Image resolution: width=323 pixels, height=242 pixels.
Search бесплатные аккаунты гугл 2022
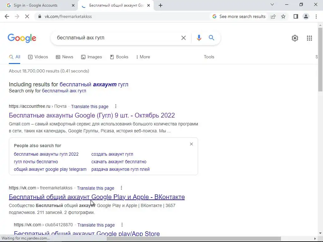click(46, 154)
